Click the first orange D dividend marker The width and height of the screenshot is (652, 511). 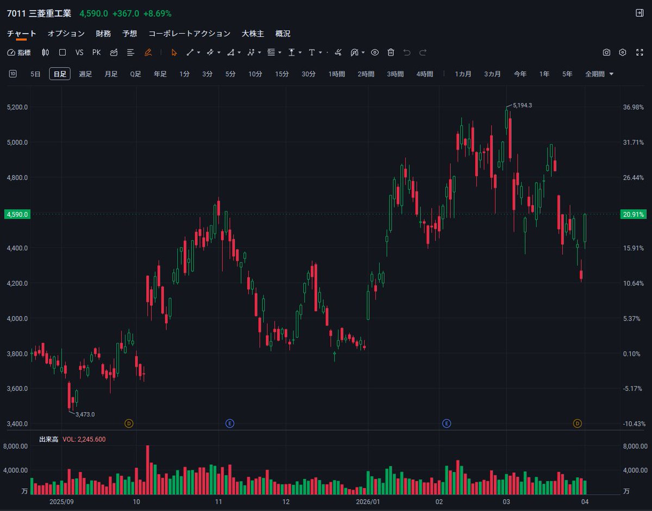(129, 423)
